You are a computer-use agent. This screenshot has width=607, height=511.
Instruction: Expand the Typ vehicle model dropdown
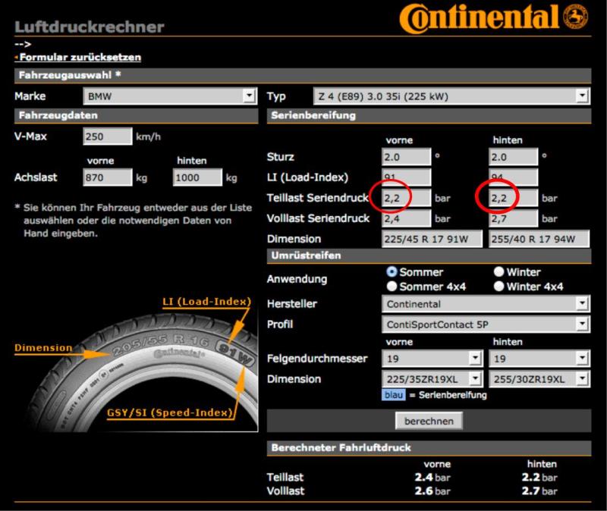coord(451,96)
